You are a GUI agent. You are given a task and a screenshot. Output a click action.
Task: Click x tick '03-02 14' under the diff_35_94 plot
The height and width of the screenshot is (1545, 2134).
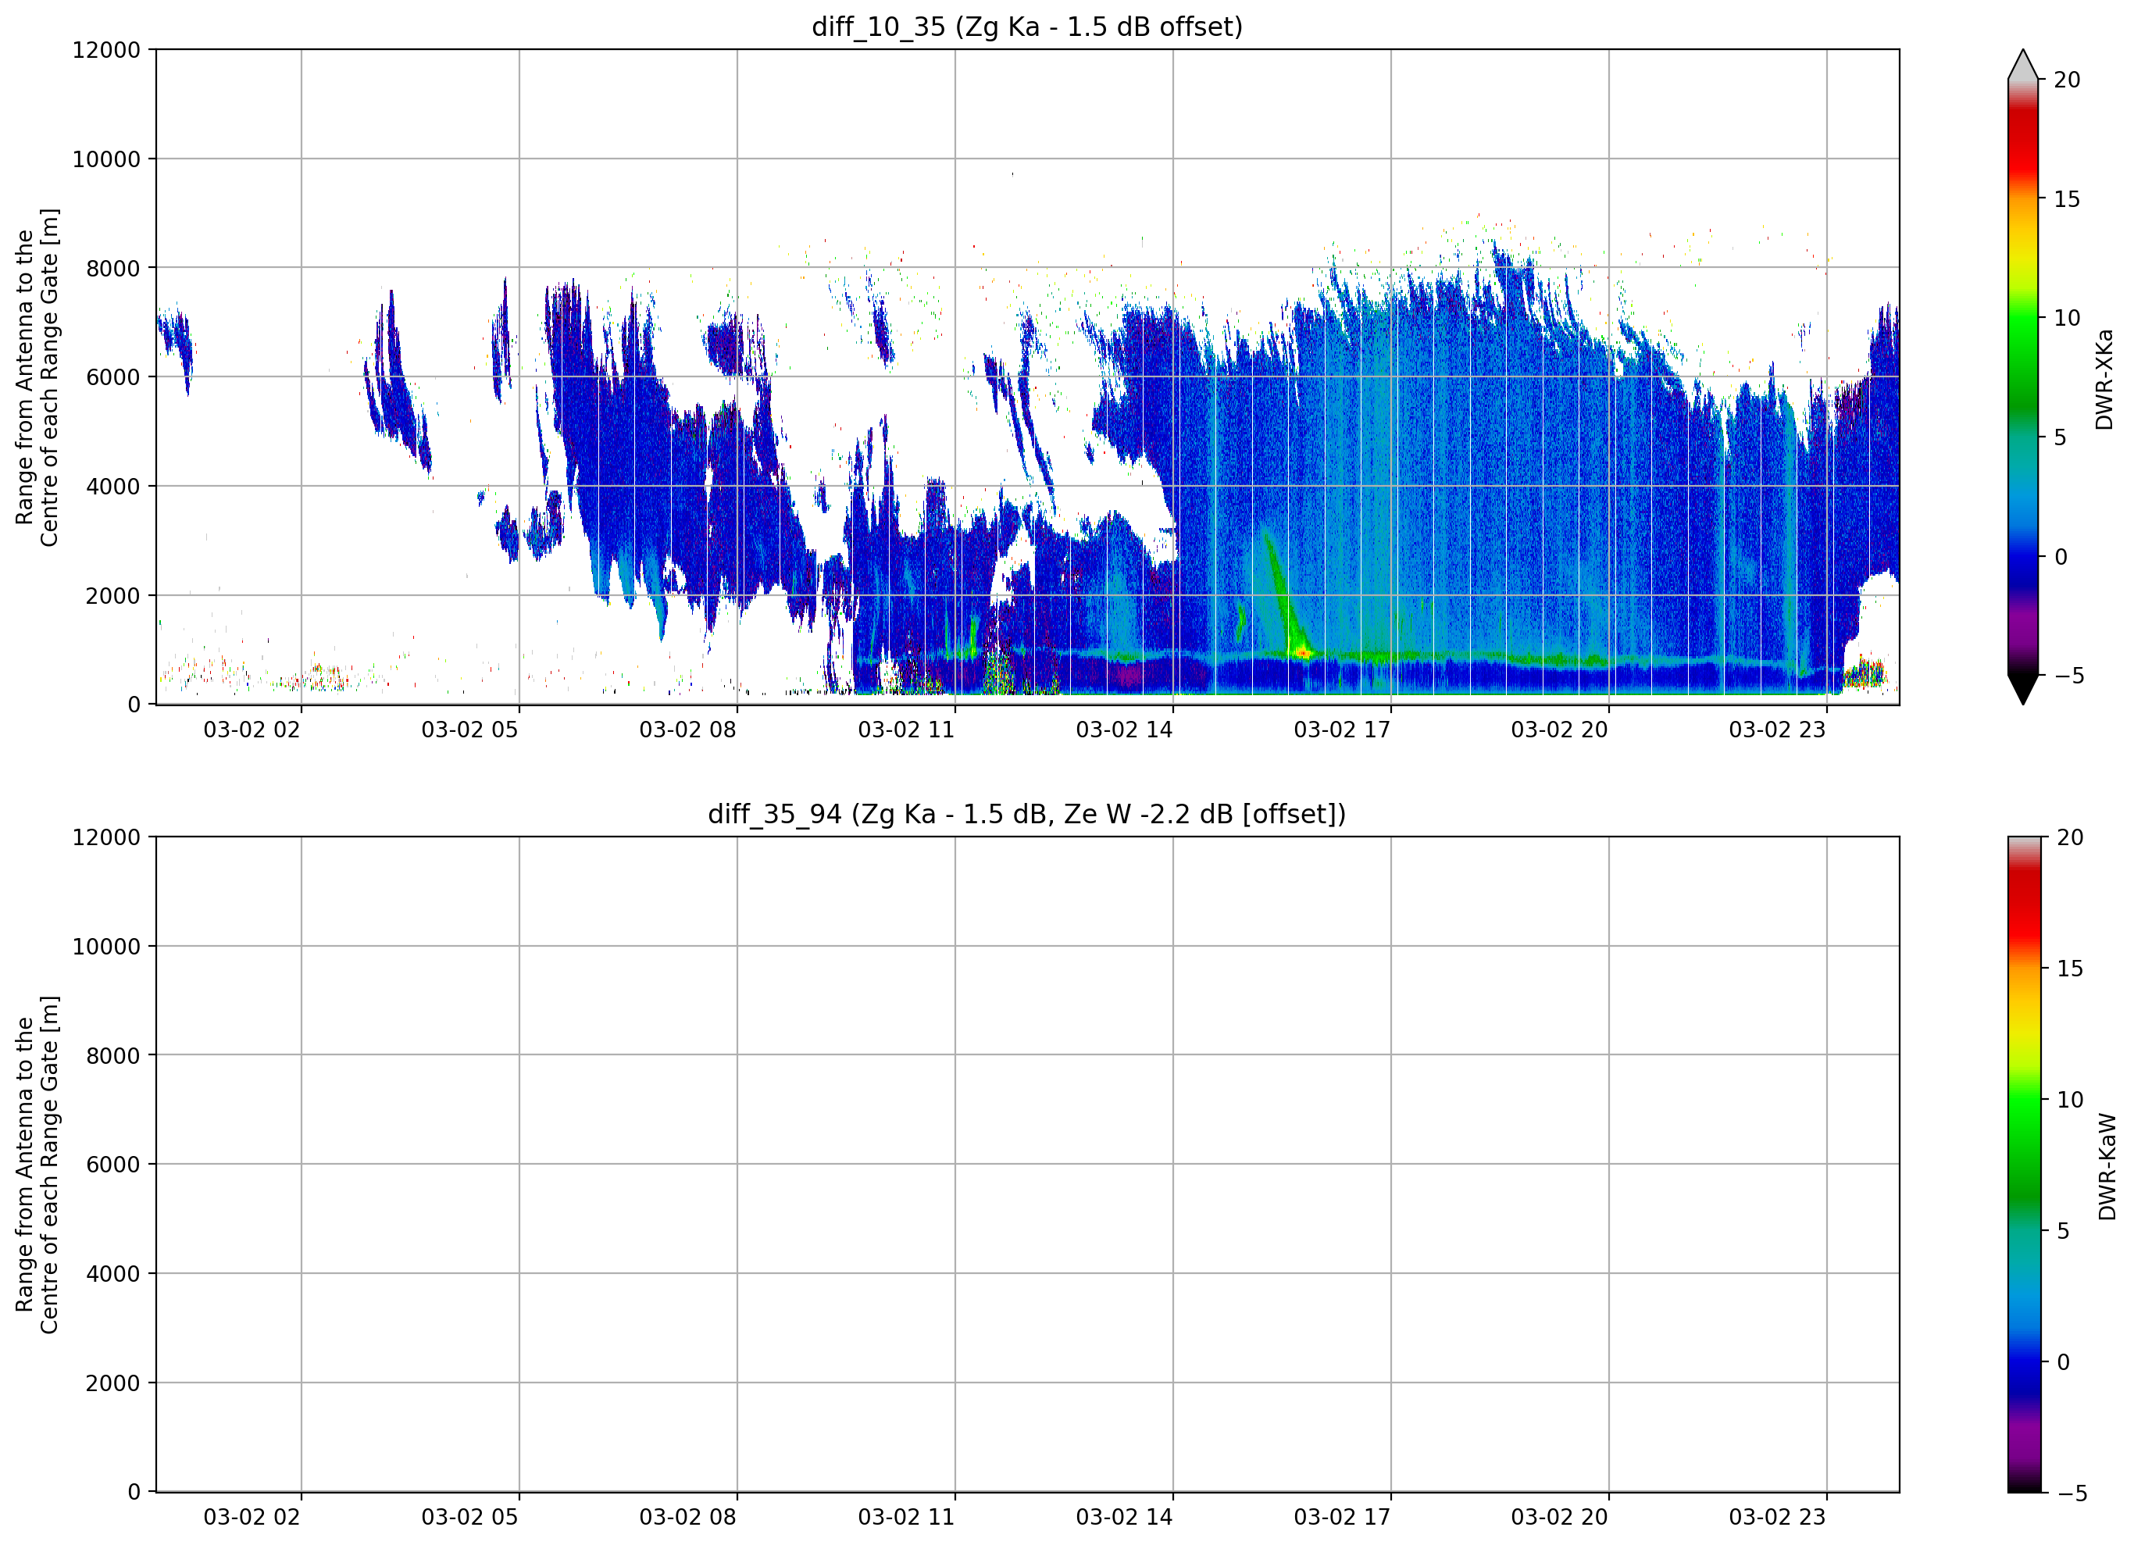tap(1124, 1518)
